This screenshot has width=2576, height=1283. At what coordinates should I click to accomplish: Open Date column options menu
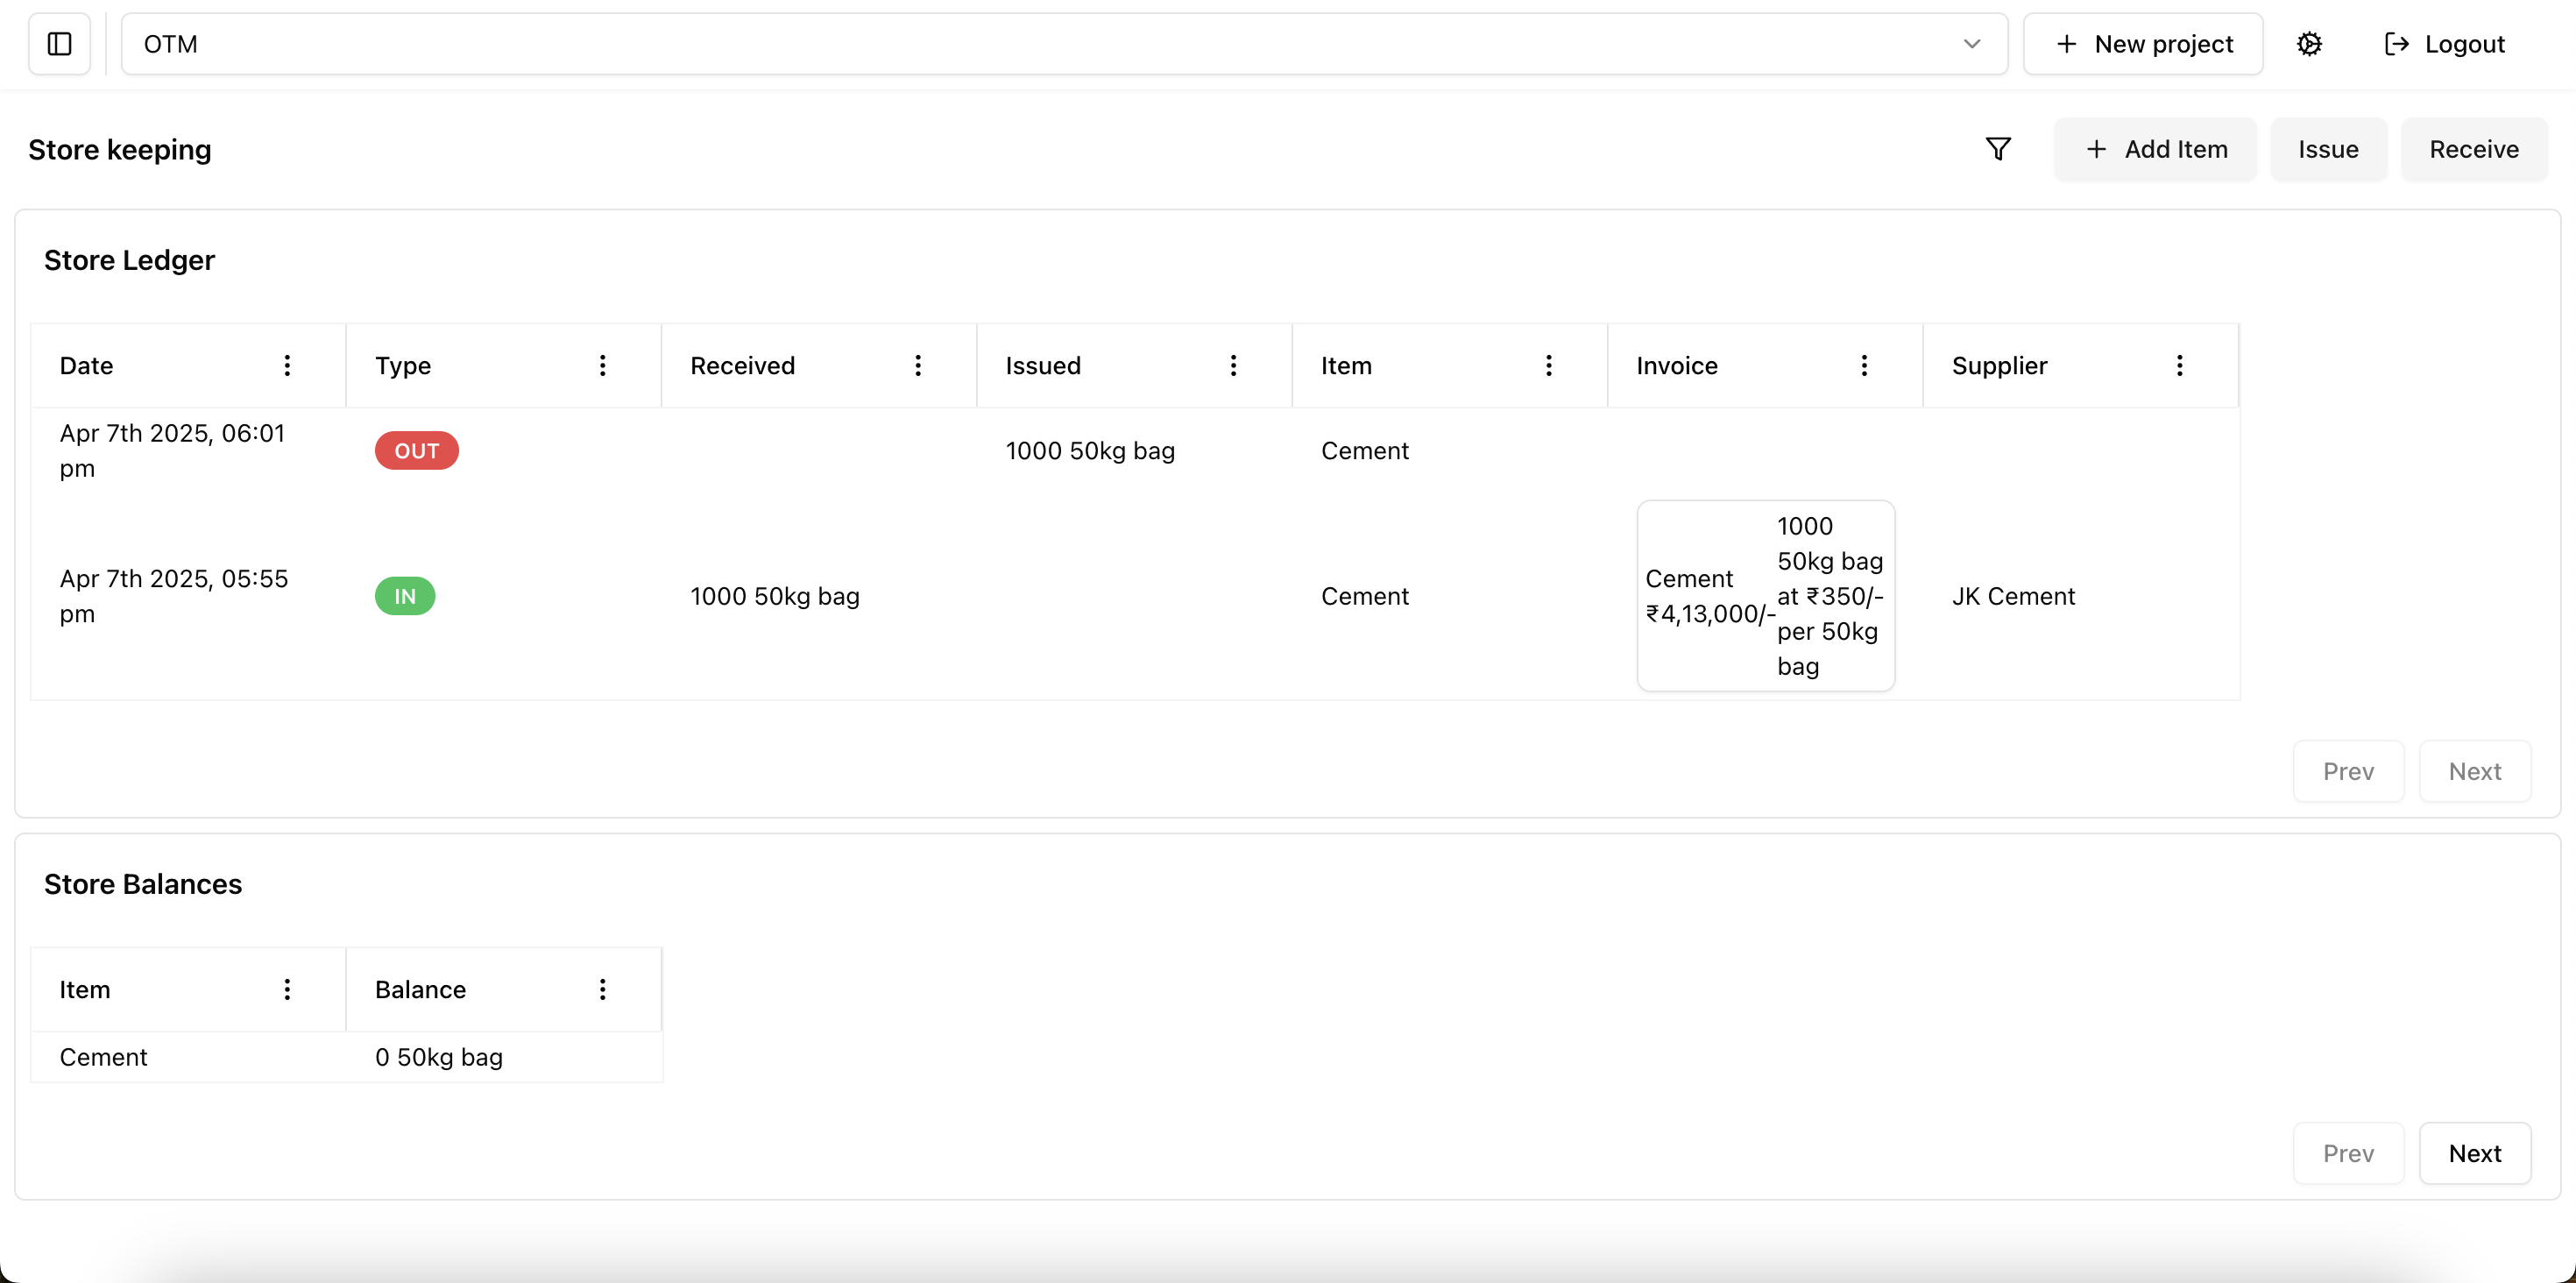point(287,365)
